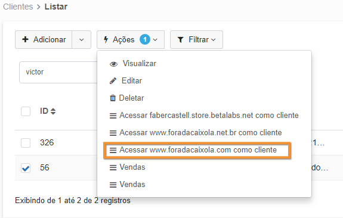Expand the Adicionar split dropdown arrow
The width and height of the screenshot is (343, 218).
(x=81, y=39)
